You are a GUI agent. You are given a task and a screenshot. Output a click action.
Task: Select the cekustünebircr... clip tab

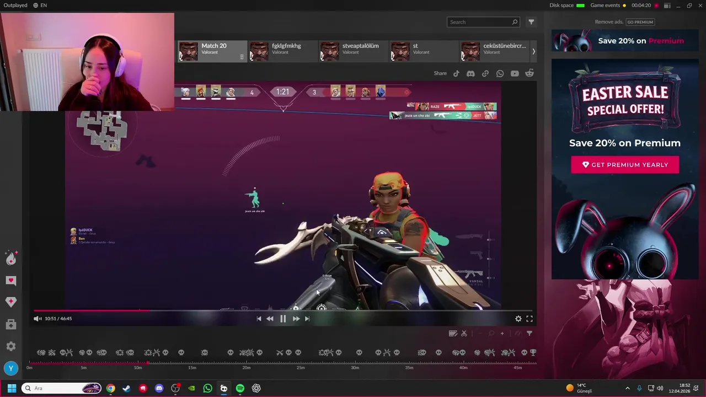(x=494, y=51)
